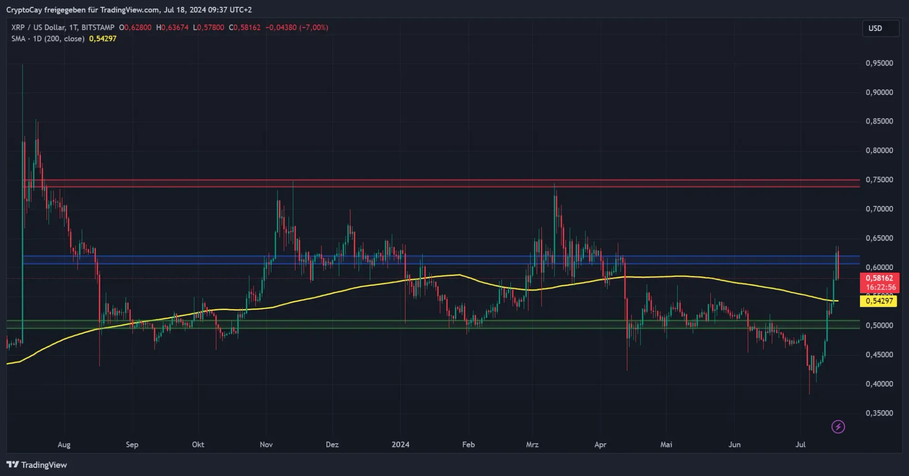Click the 0,85000 price axis label
909x476 pixels.
pos(879,121)
